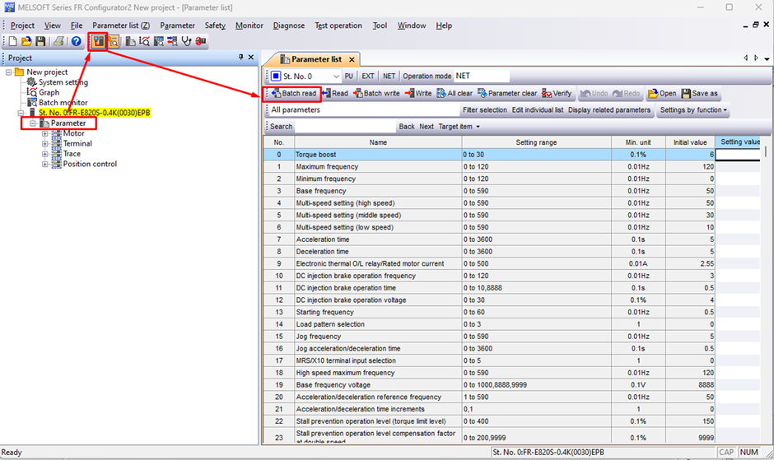Toggle EXT operation mode
This screenshot has height=460, width=774.
point(368,76)
